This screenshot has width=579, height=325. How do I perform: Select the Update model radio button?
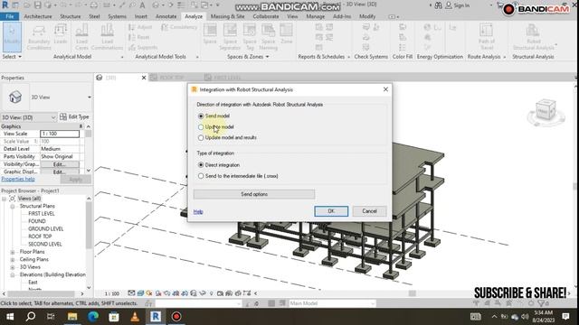pyautogui.click(x=201, y=126)
